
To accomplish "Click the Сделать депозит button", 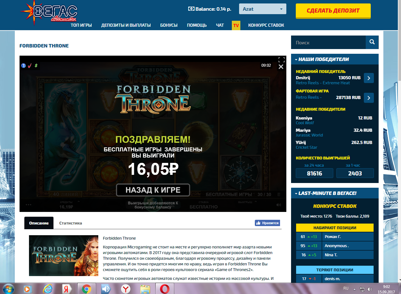I will point(333,11).
